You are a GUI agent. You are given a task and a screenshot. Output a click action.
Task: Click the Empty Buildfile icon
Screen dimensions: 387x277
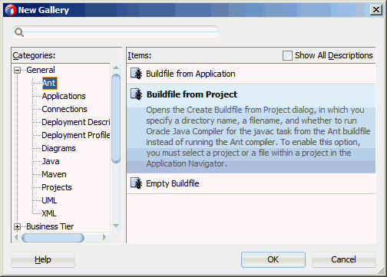point(136,183)
